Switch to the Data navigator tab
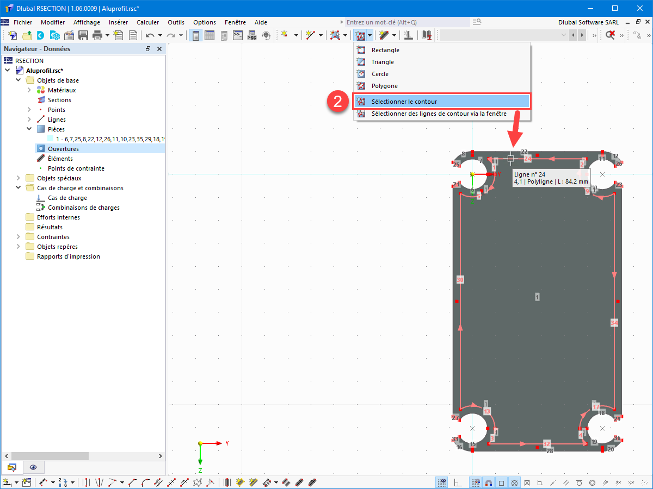Screen dimensions: 653x489 pos(12,467)
